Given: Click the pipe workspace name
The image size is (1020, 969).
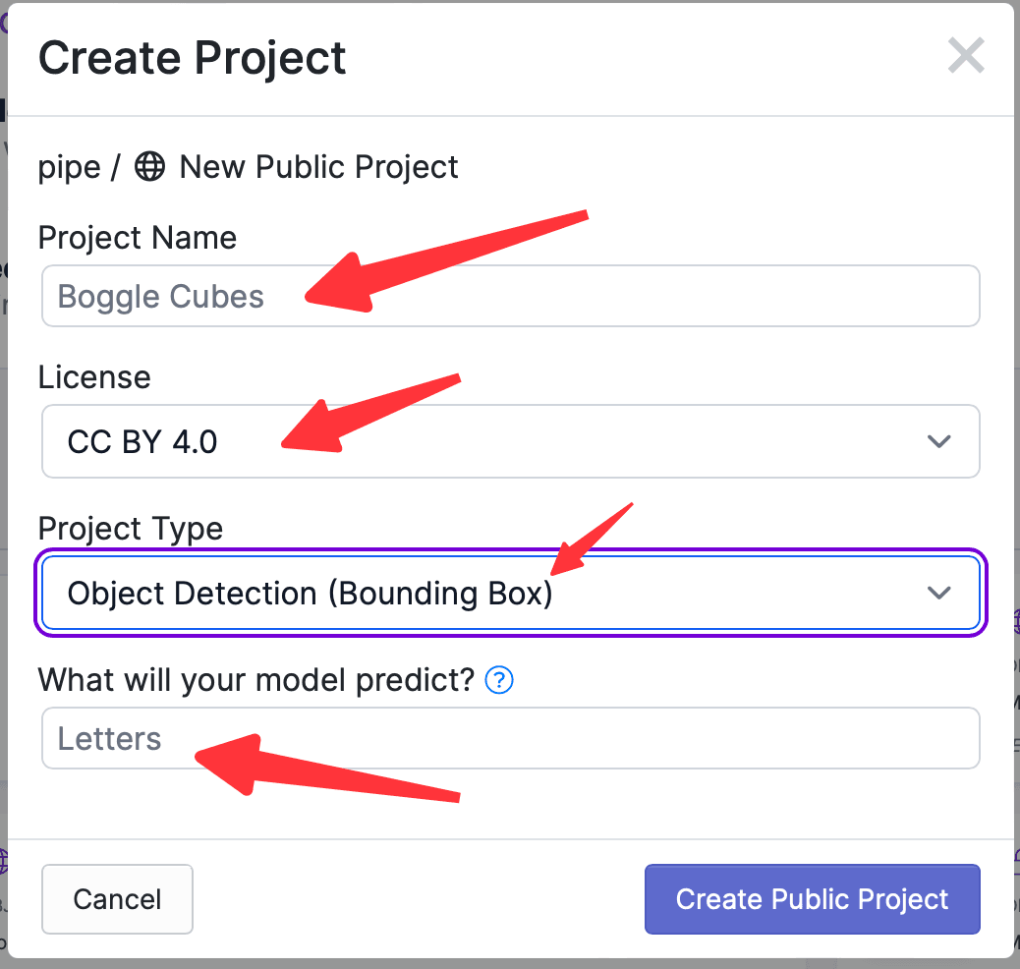Looking at the screenshot, I should (x=69, y=168).
